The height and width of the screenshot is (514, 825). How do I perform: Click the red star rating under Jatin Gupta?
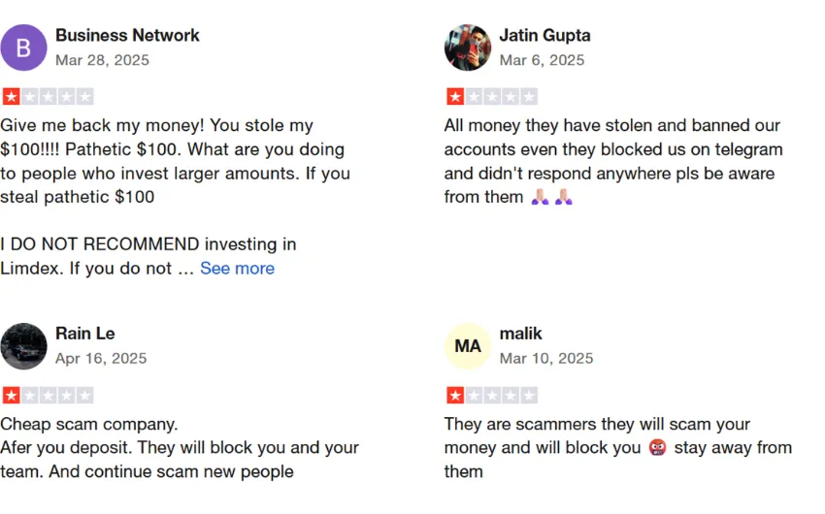[492, 97]
